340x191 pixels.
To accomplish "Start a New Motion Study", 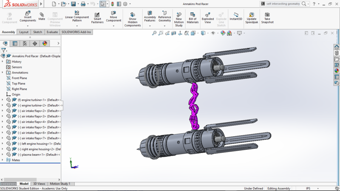I will click(x=178, y=20).
